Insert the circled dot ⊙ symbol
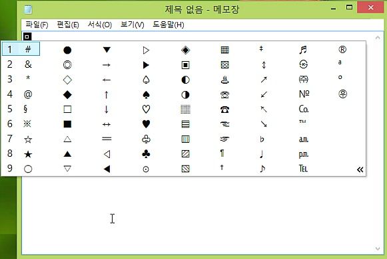Viewport: 387px width, 259px height. point(146,169)
